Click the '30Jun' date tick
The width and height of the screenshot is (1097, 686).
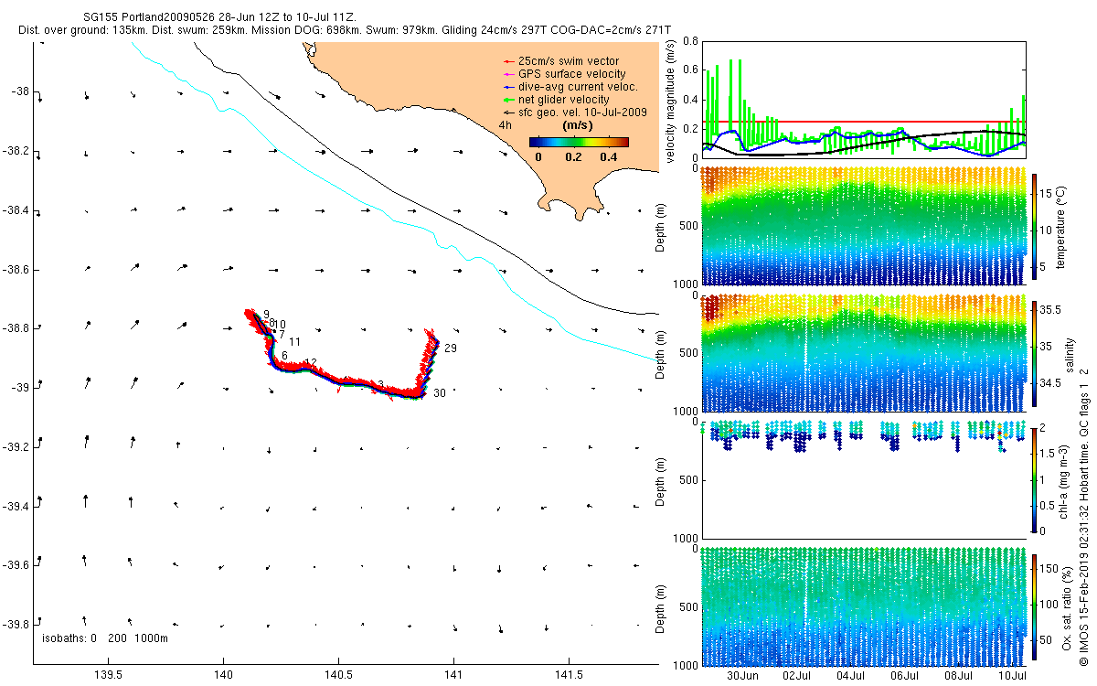742,676
